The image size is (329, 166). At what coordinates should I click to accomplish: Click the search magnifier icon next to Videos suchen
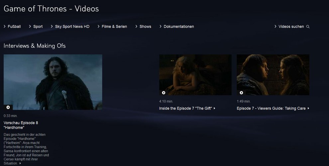point(308,27)
